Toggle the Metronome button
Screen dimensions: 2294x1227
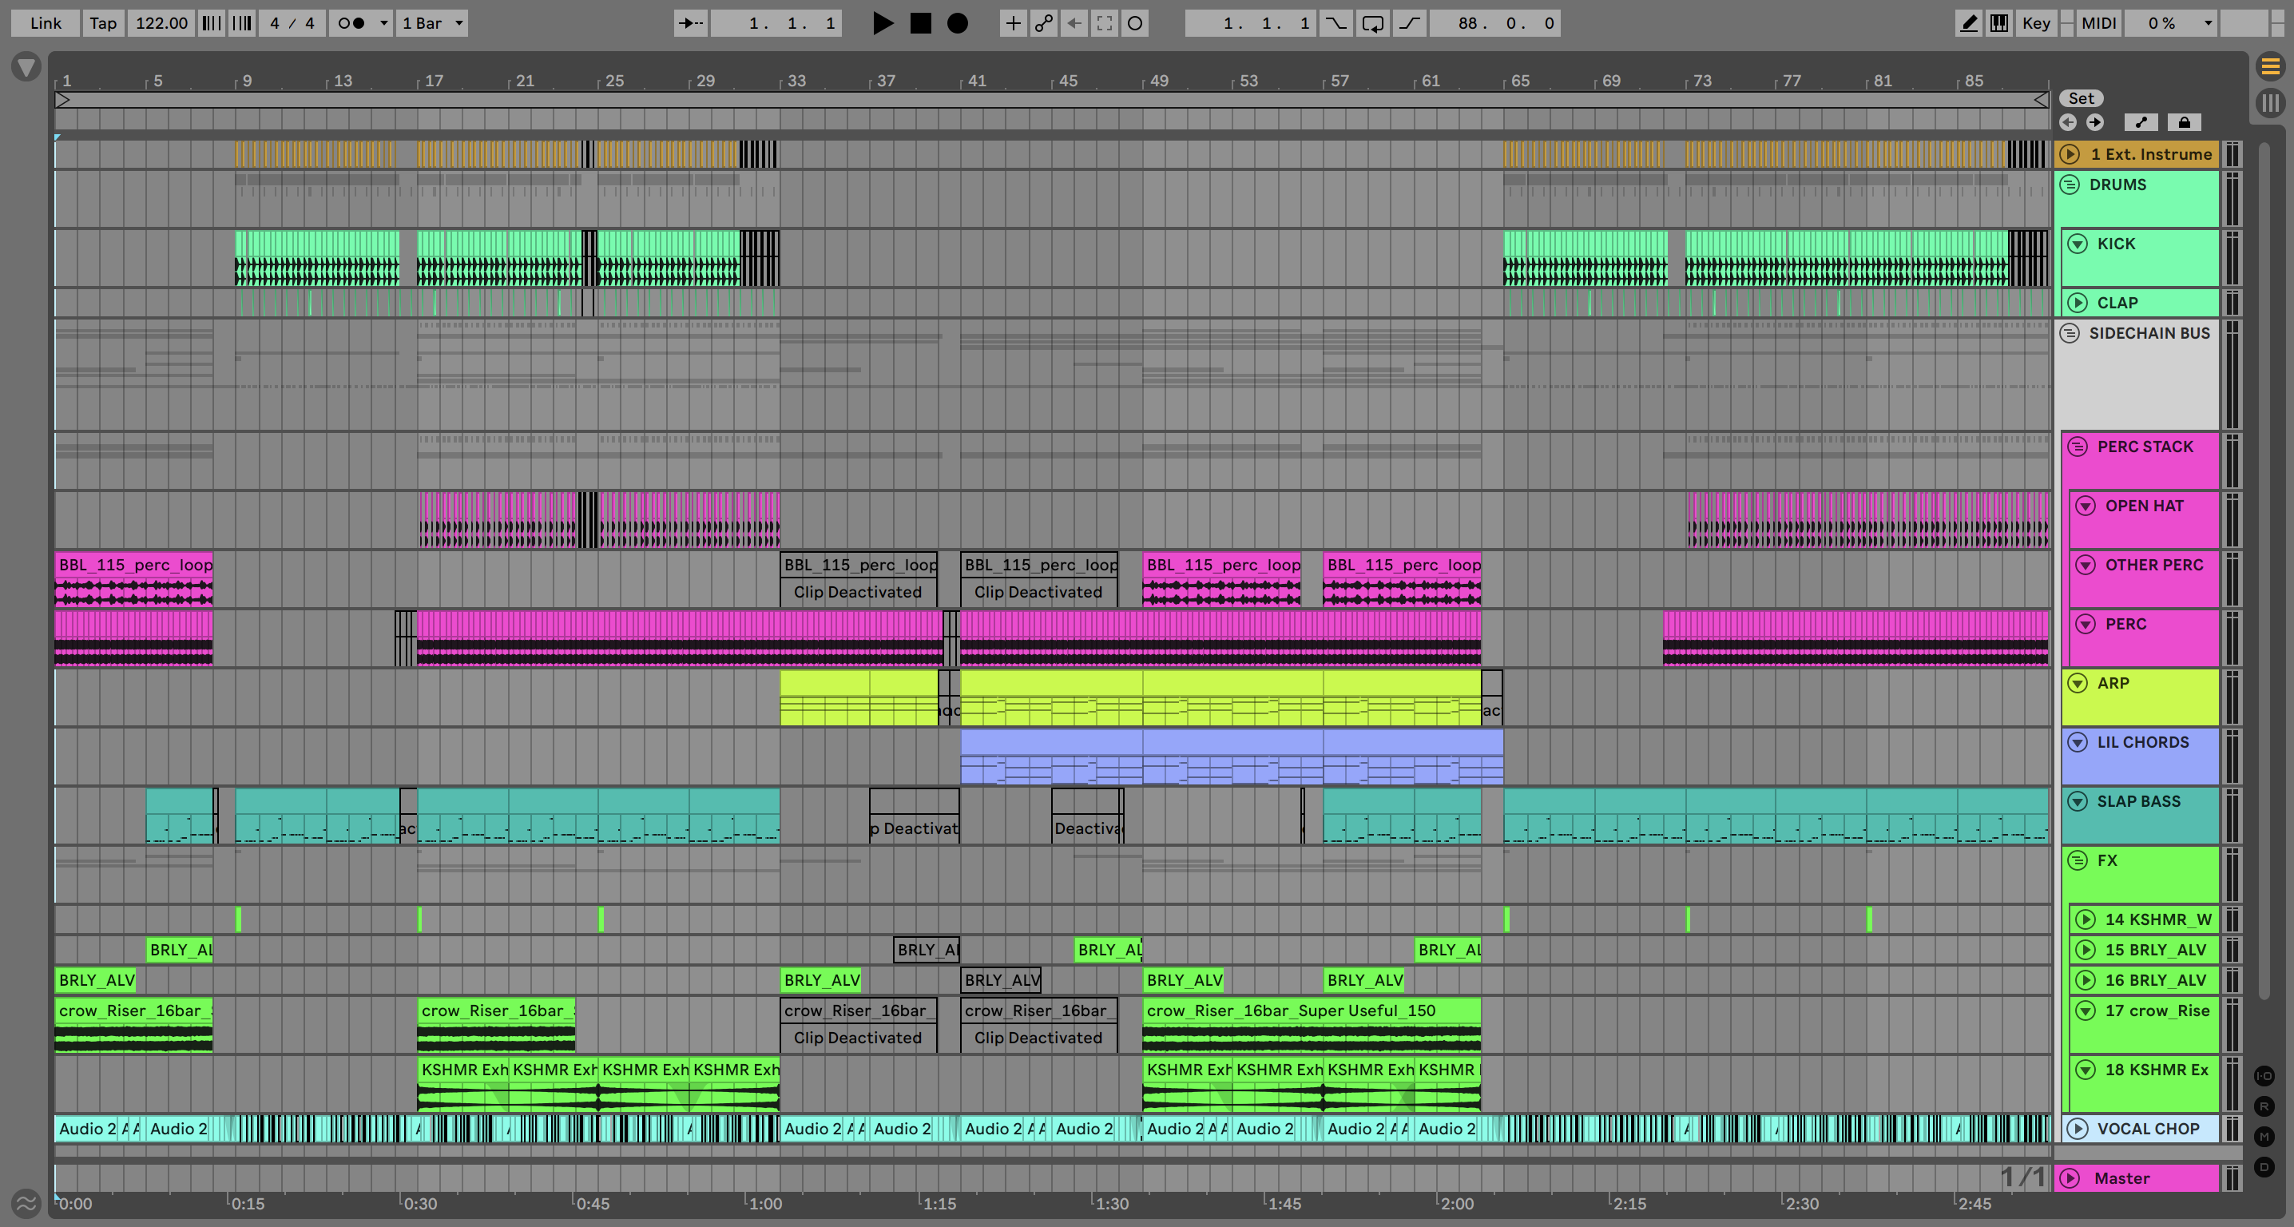(351, 23)
